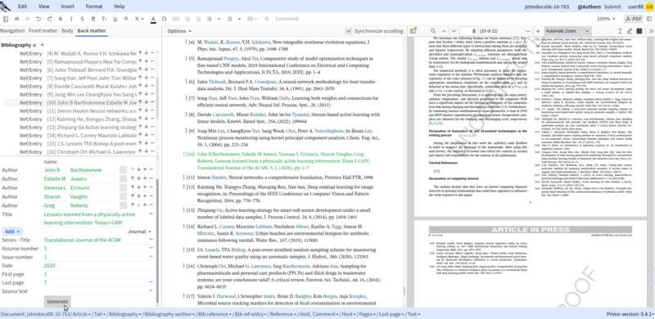Apply Underline formatting from the toolbar
The height and width of the screenshot is (319, 655).
[115, 19]
